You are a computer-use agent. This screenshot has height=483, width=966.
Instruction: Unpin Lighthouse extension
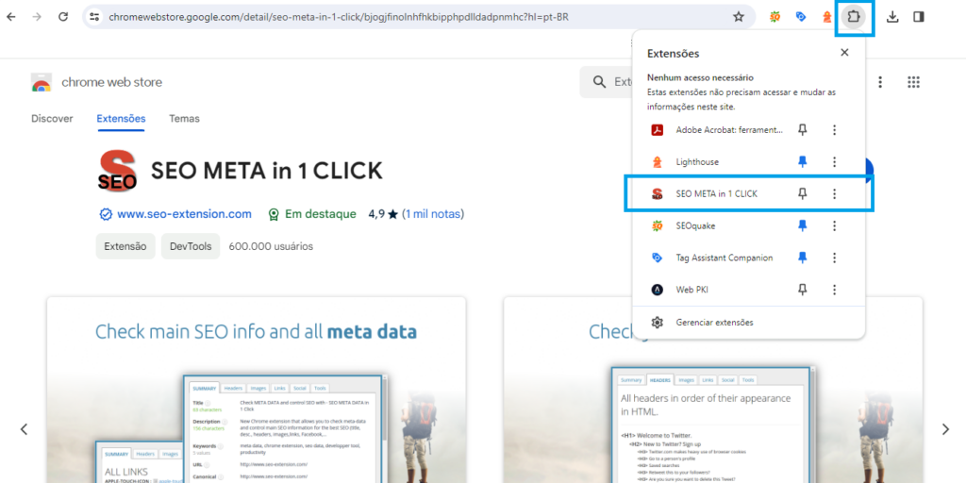802,162
